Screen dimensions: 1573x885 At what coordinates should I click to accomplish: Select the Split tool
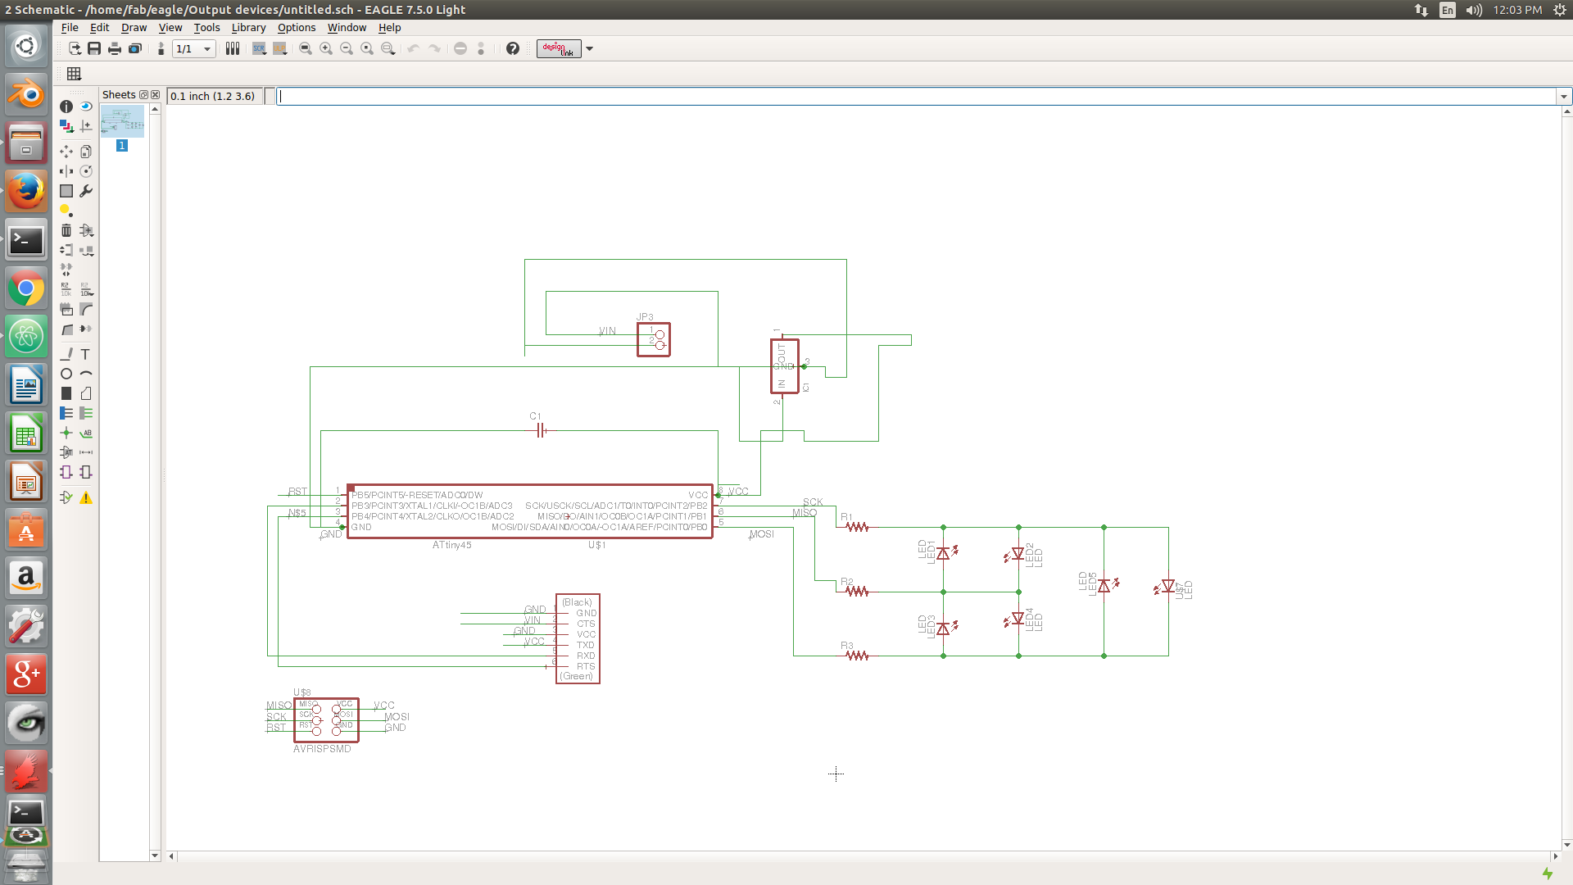pos(66,329)
